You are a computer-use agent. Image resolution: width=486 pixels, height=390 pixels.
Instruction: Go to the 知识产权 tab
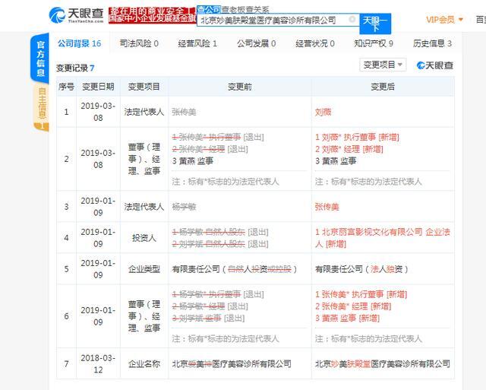click(373, 43)
